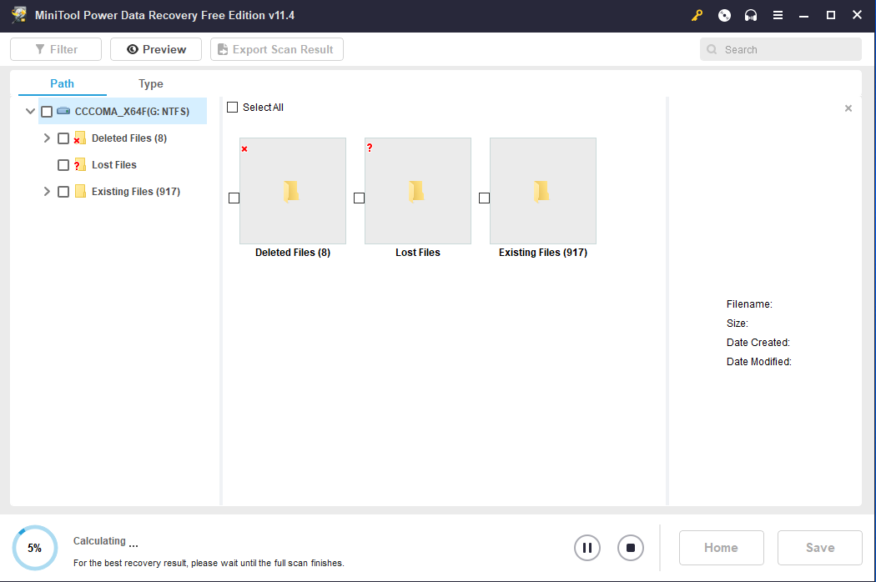The width and height of the screenshot is (876, 582).
Task: Stop the scan
Action: (x=630, y=548)
